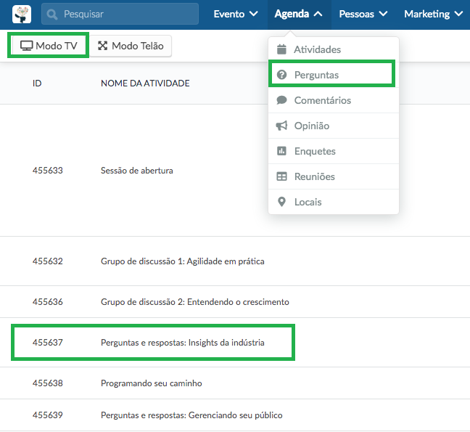This screenshot has width=470, height=432.
Task: Click activity ID 455636
Action: pos(48,301)
